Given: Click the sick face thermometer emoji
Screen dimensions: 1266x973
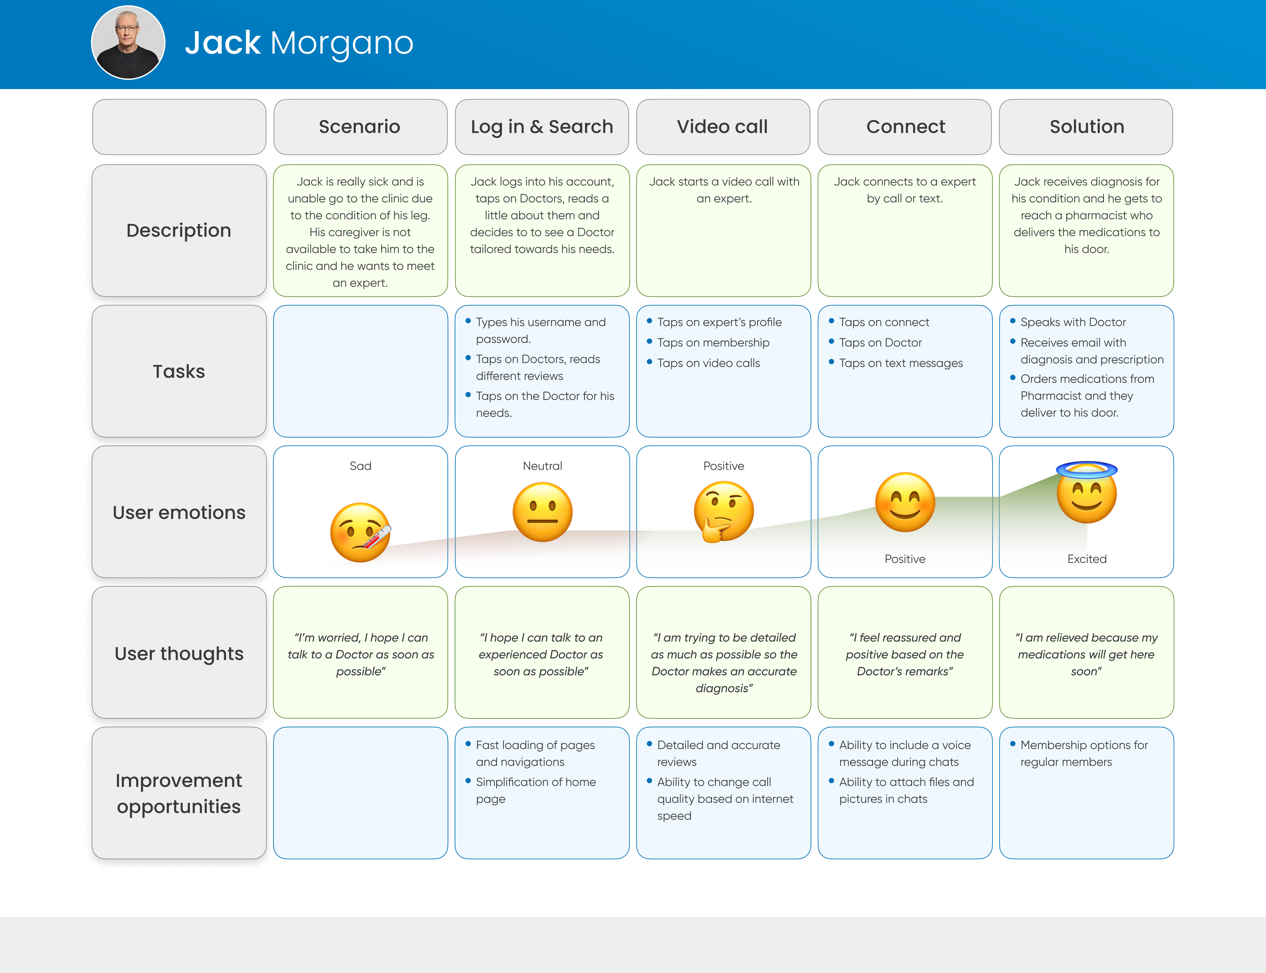Looking at the screenshot, I should click(360, 532).
